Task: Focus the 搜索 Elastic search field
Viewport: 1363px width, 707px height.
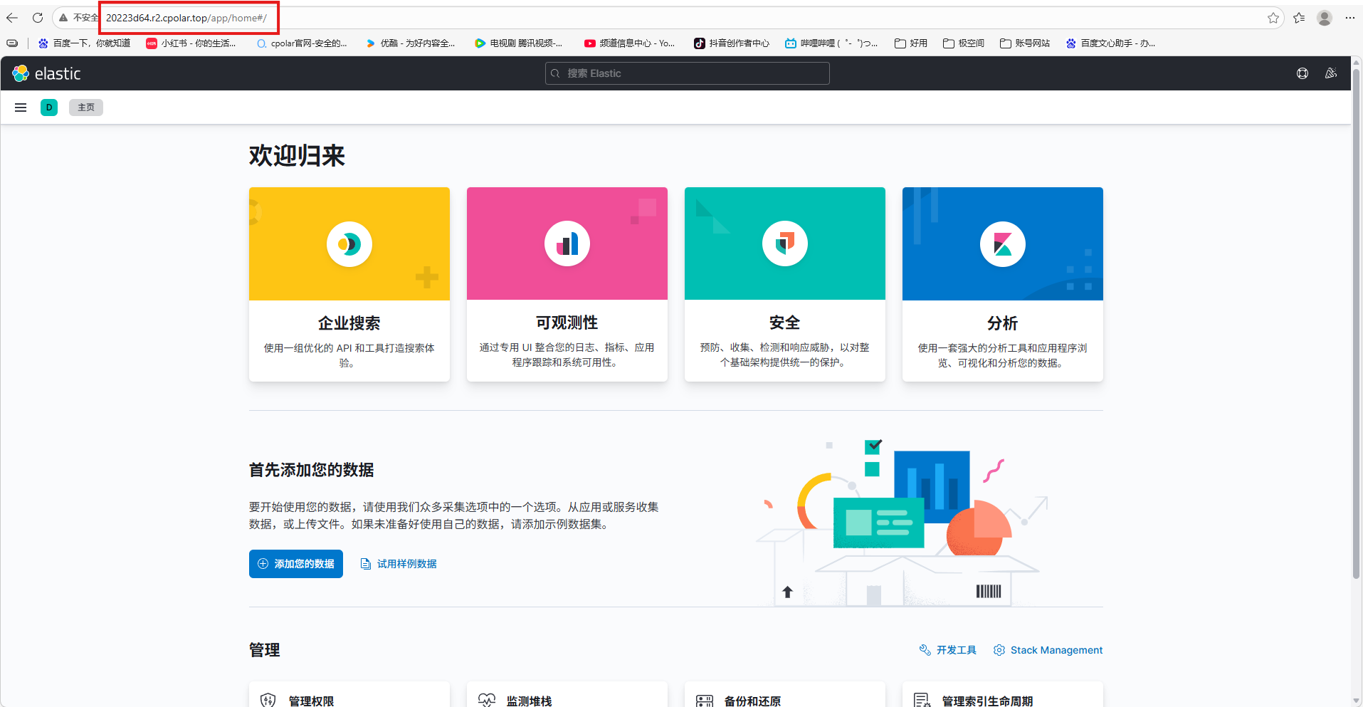Action: point(687,73)
